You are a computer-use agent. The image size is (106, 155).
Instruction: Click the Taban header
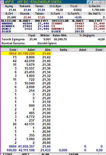39,14
